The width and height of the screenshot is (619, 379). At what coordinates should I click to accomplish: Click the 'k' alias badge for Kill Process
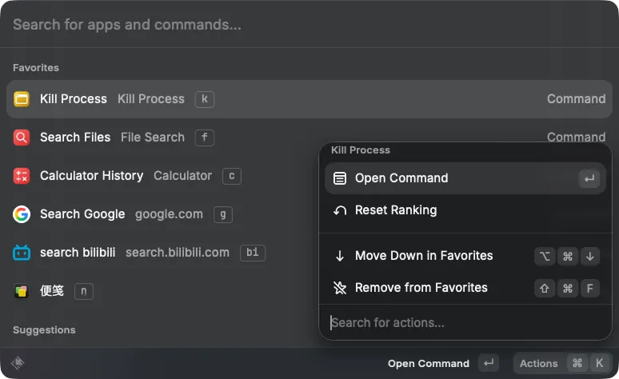205,99
